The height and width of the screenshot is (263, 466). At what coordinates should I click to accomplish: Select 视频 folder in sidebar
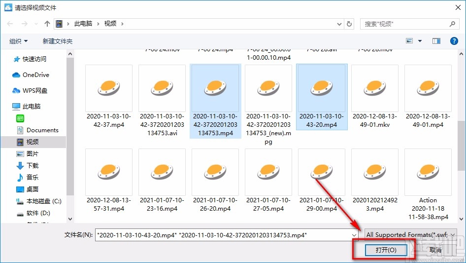[33, 142]
